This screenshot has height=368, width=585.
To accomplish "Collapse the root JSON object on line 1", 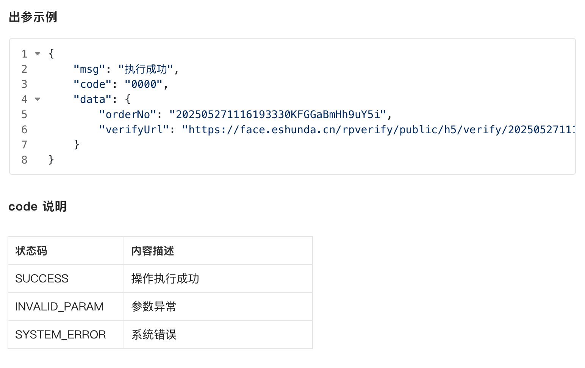I will 38,54.
